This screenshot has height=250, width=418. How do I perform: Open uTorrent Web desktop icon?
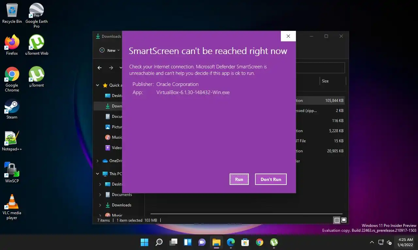tap(37, 45)
